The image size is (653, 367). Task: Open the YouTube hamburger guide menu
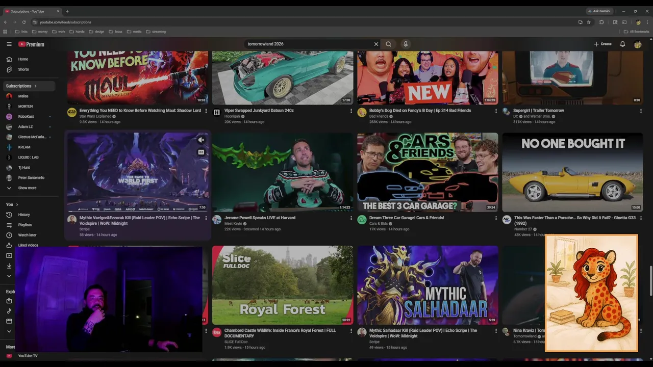(9, 44)
